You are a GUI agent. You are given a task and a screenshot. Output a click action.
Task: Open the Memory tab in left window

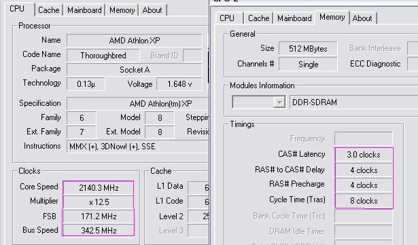point(122,10)
